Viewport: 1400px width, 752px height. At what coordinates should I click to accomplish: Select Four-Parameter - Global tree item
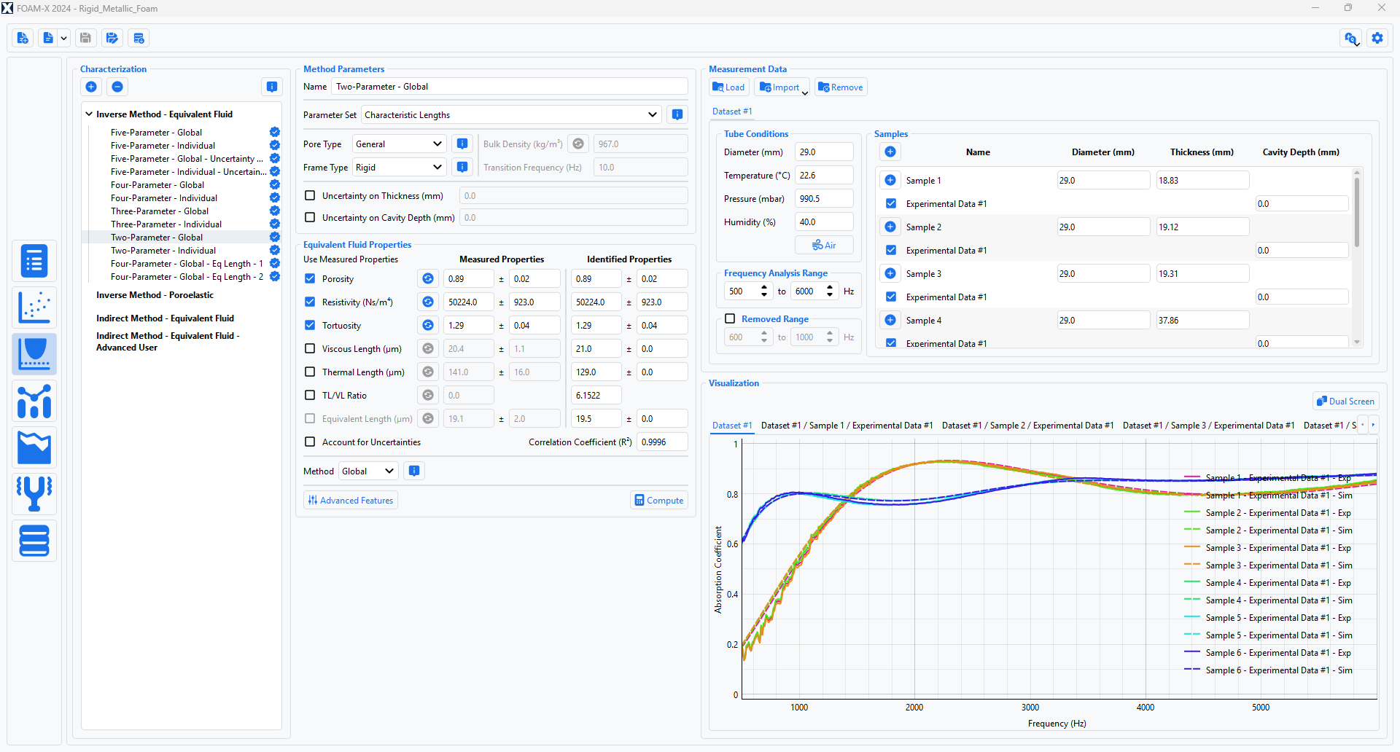(x=157, y=185)
